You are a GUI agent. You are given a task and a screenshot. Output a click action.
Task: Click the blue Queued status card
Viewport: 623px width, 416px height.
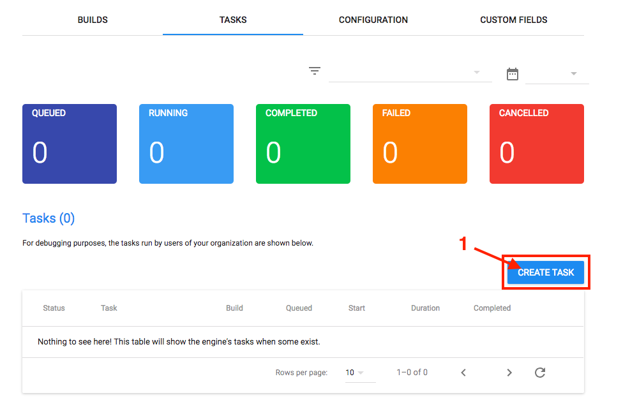click(70, 144)
